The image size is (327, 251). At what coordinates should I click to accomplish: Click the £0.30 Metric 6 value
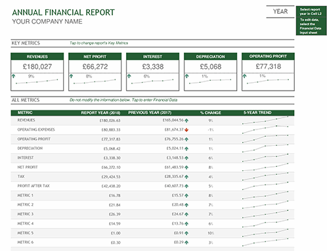click(x=116, y=242)
